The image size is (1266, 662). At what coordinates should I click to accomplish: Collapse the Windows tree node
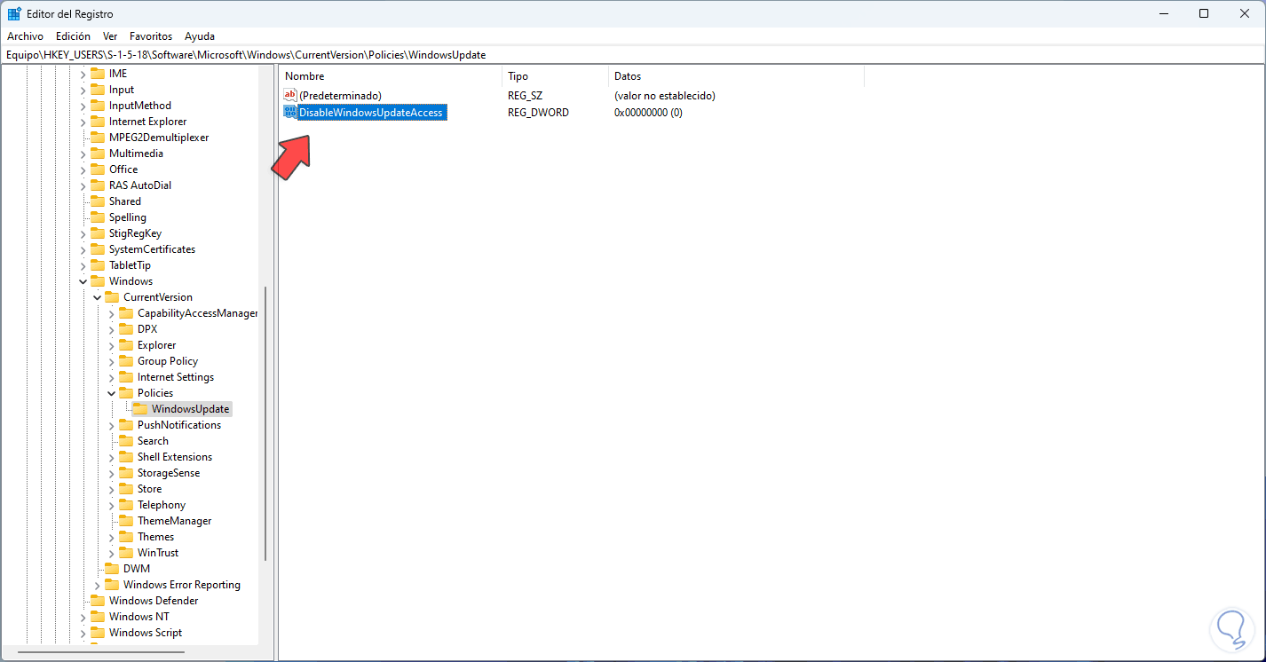[x=83, y=281]
